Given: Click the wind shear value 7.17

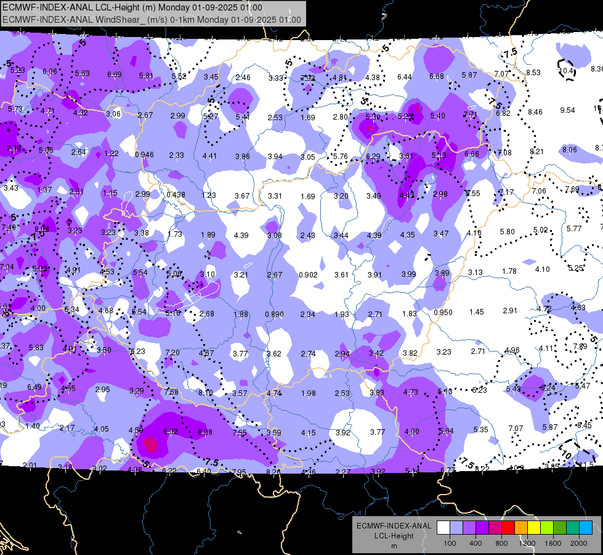Looking at the screenshot, I should (x=506, y=192).
